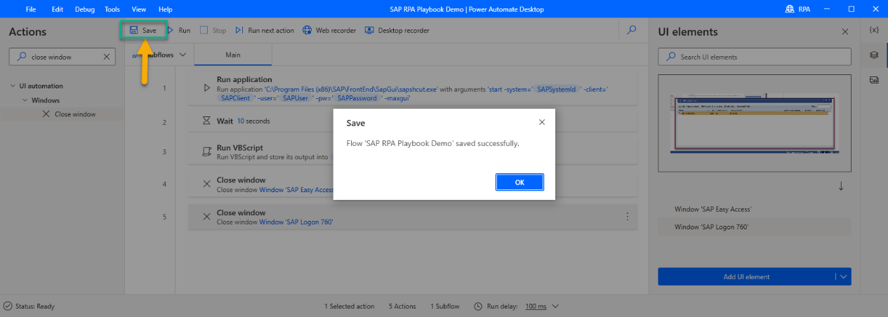This screenshot has height=317, width=888.
Task: Open the File menu
Action: pyautogui.click(x=31, y=9)
